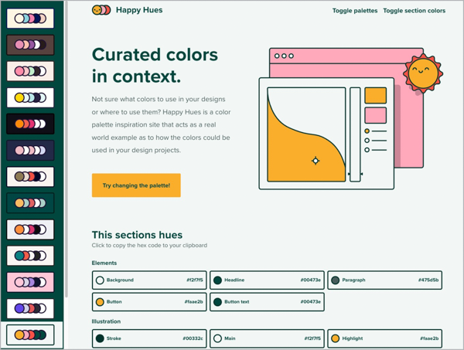Copy the Button text color swatch

tap(268, 302)
